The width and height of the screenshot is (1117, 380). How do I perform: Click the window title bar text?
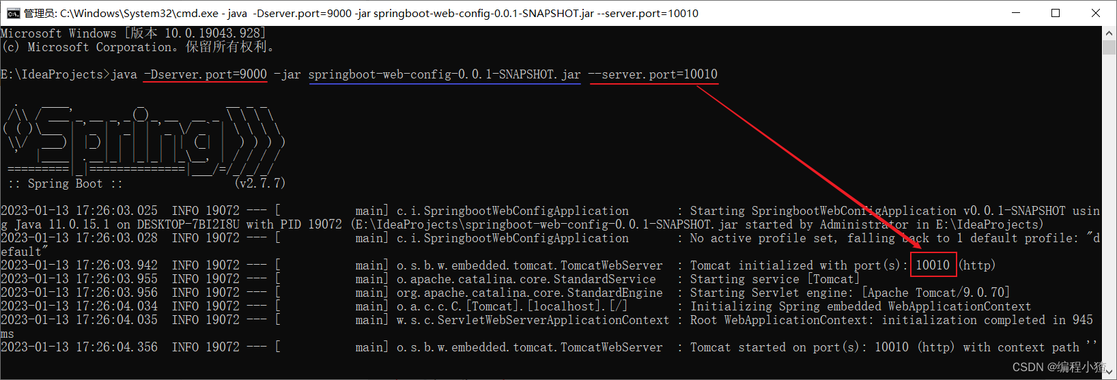[360, 13]
